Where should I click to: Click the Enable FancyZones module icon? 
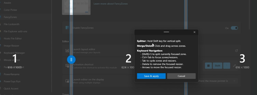point(67,28)
